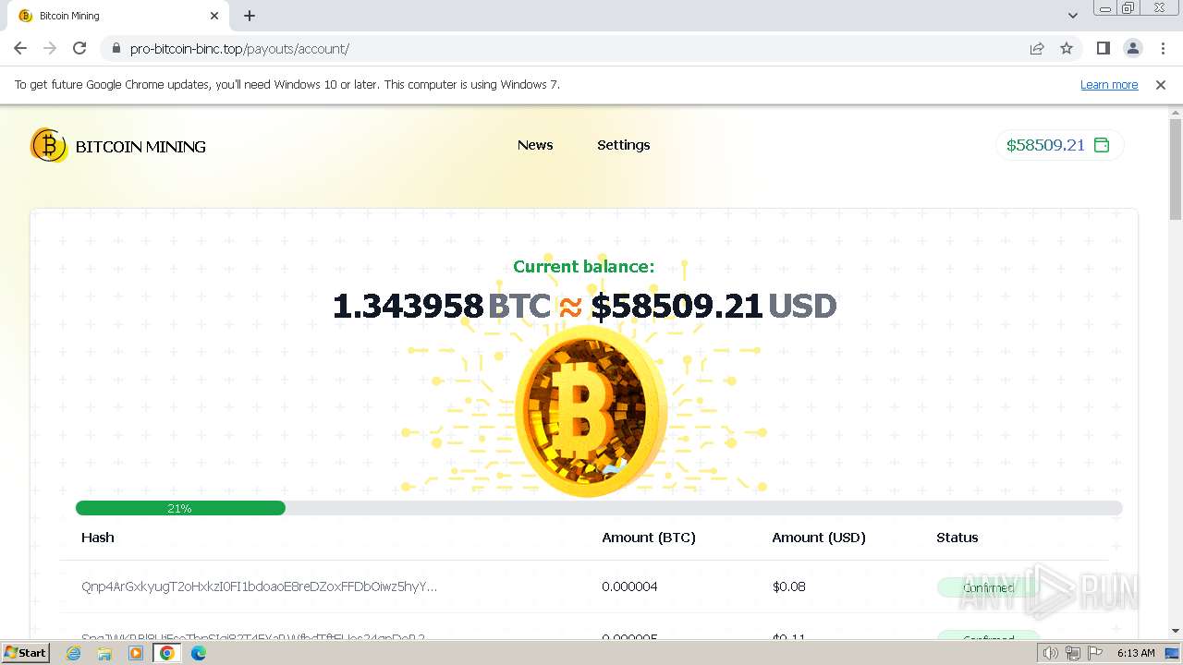Click the $58509.21 balance button
The height and width of the screenshot is (665, 1183).
click(x=1059, y=145)
